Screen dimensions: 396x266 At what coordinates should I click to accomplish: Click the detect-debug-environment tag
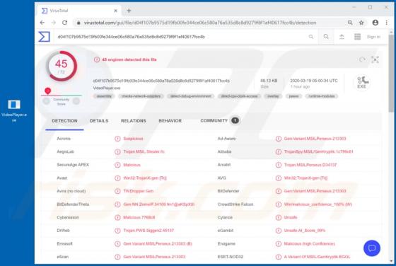191,96
